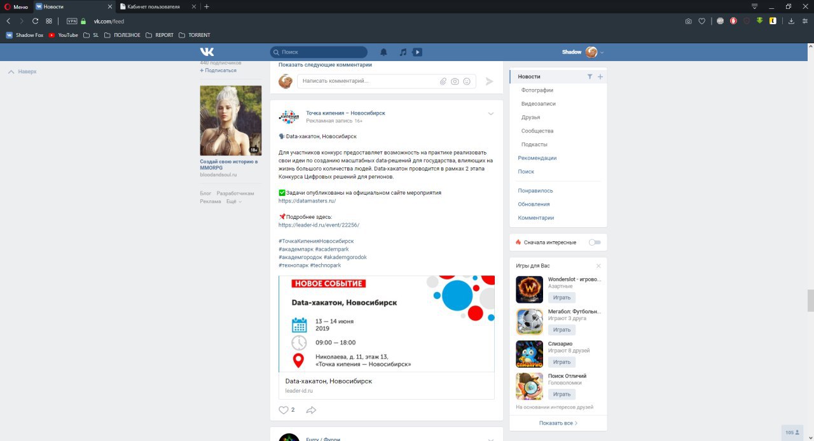Open the ПОЛЕЗНОЕ bookmarks folder

tap(122, 35)
